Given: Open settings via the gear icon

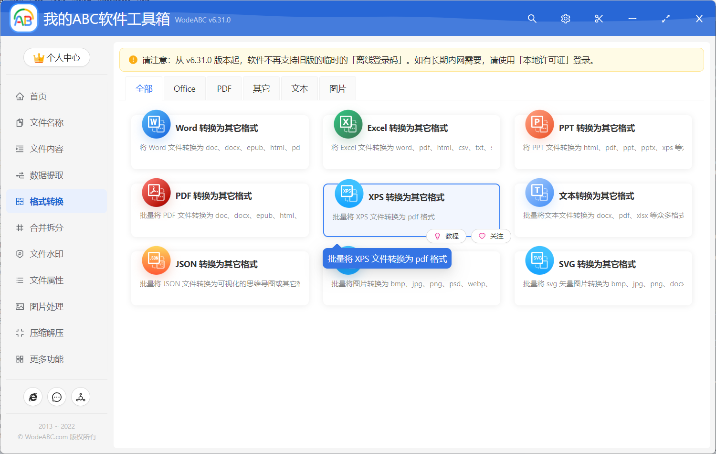Looking at the screenshot, I should (565, 19).
